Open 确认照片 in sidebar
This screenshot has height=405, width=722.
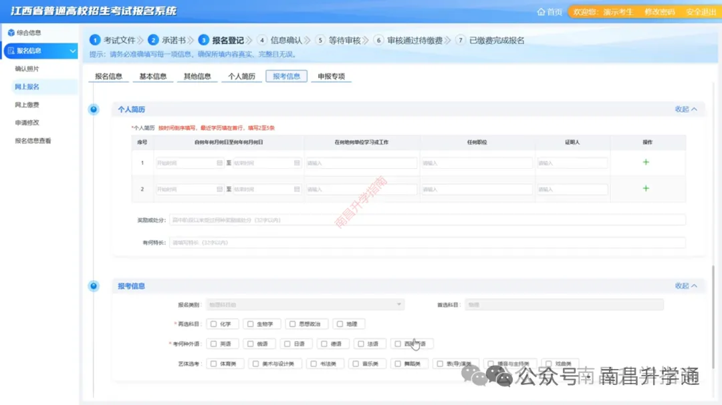coord(27,69)
